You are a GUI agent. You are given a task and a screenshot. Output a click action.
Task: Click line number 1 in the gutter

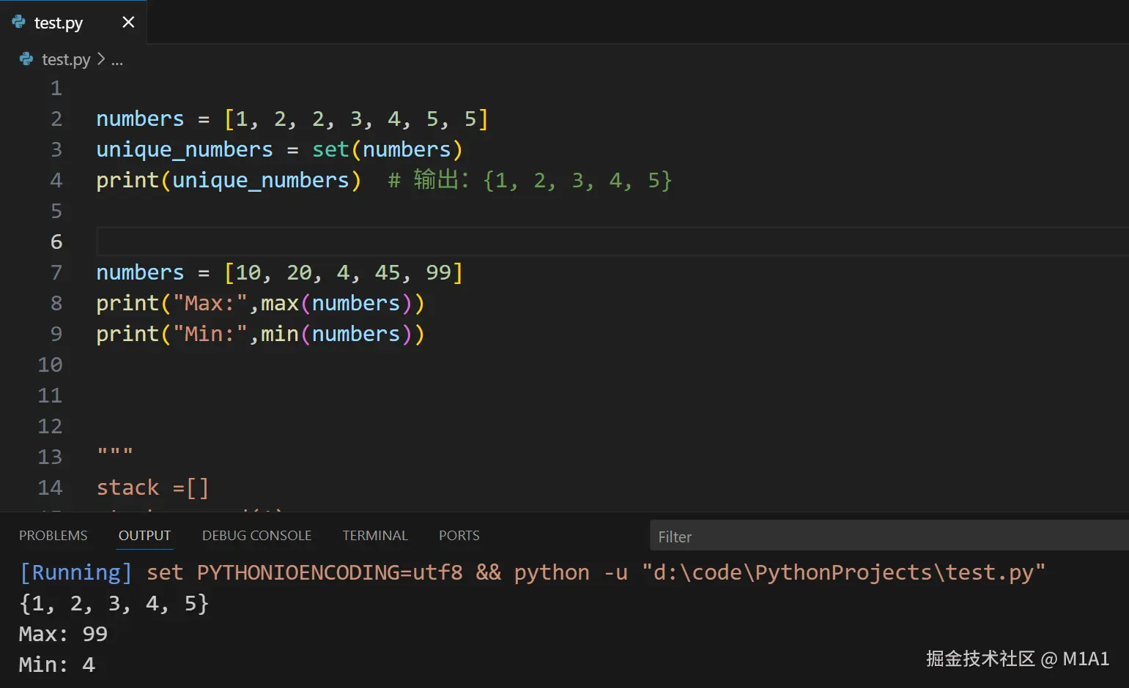(x=56, y=89)
